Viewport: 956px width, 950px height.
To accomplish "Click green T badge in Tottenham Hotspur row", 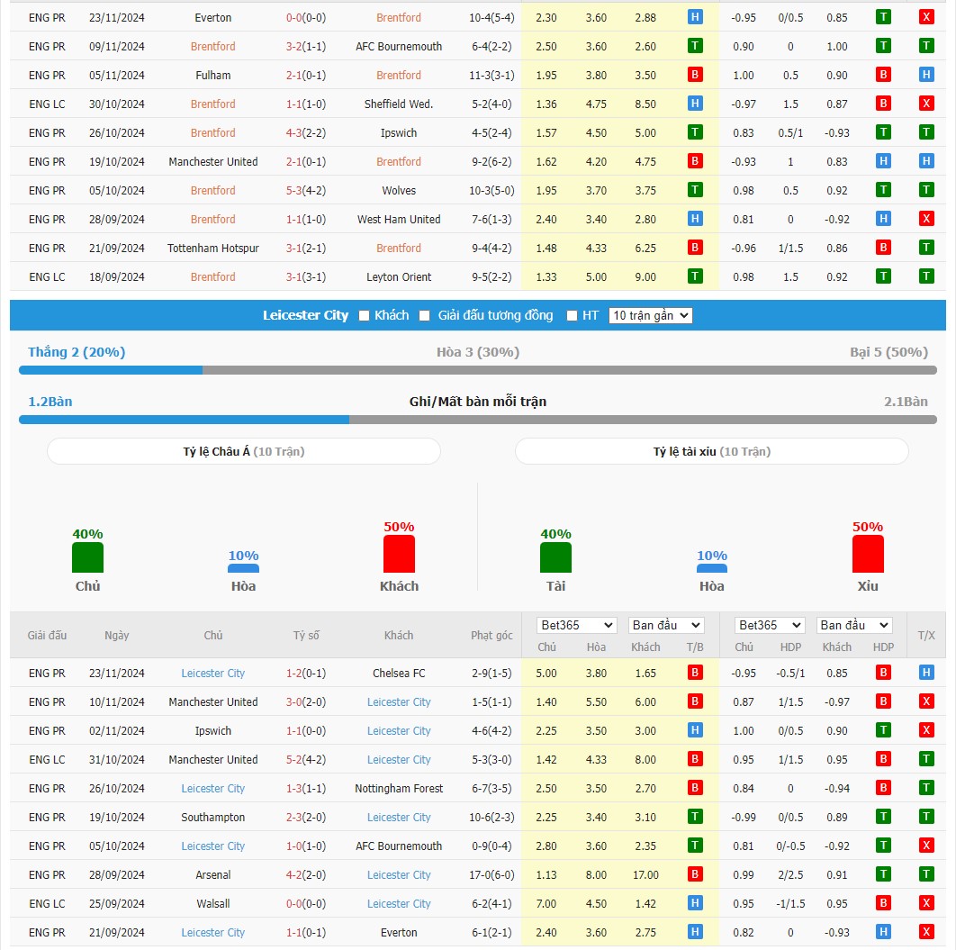I will (x=926, y=248).
